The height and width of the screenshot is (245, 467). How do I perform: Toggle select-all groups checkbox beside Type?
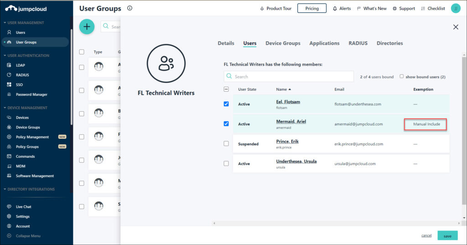pyautogui.click(x=82, y=52)
